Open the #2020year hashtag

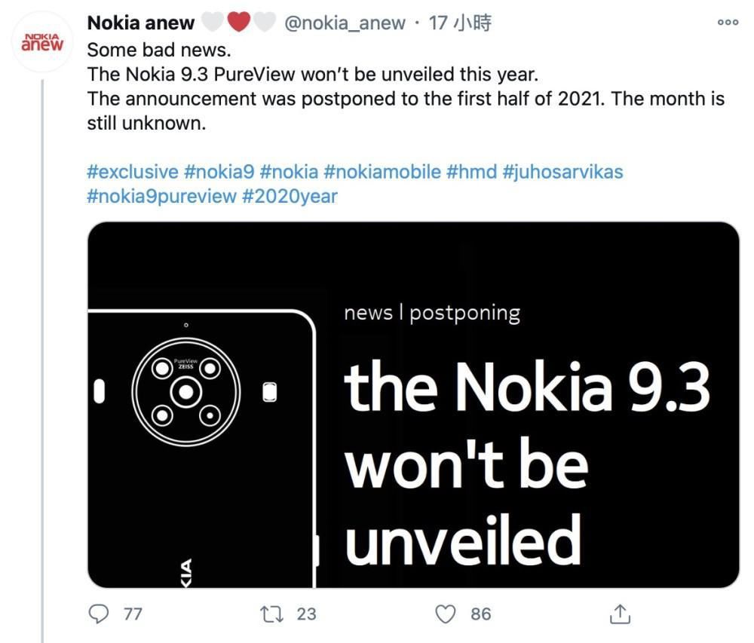pyautogui.click(x=290, y=196)
